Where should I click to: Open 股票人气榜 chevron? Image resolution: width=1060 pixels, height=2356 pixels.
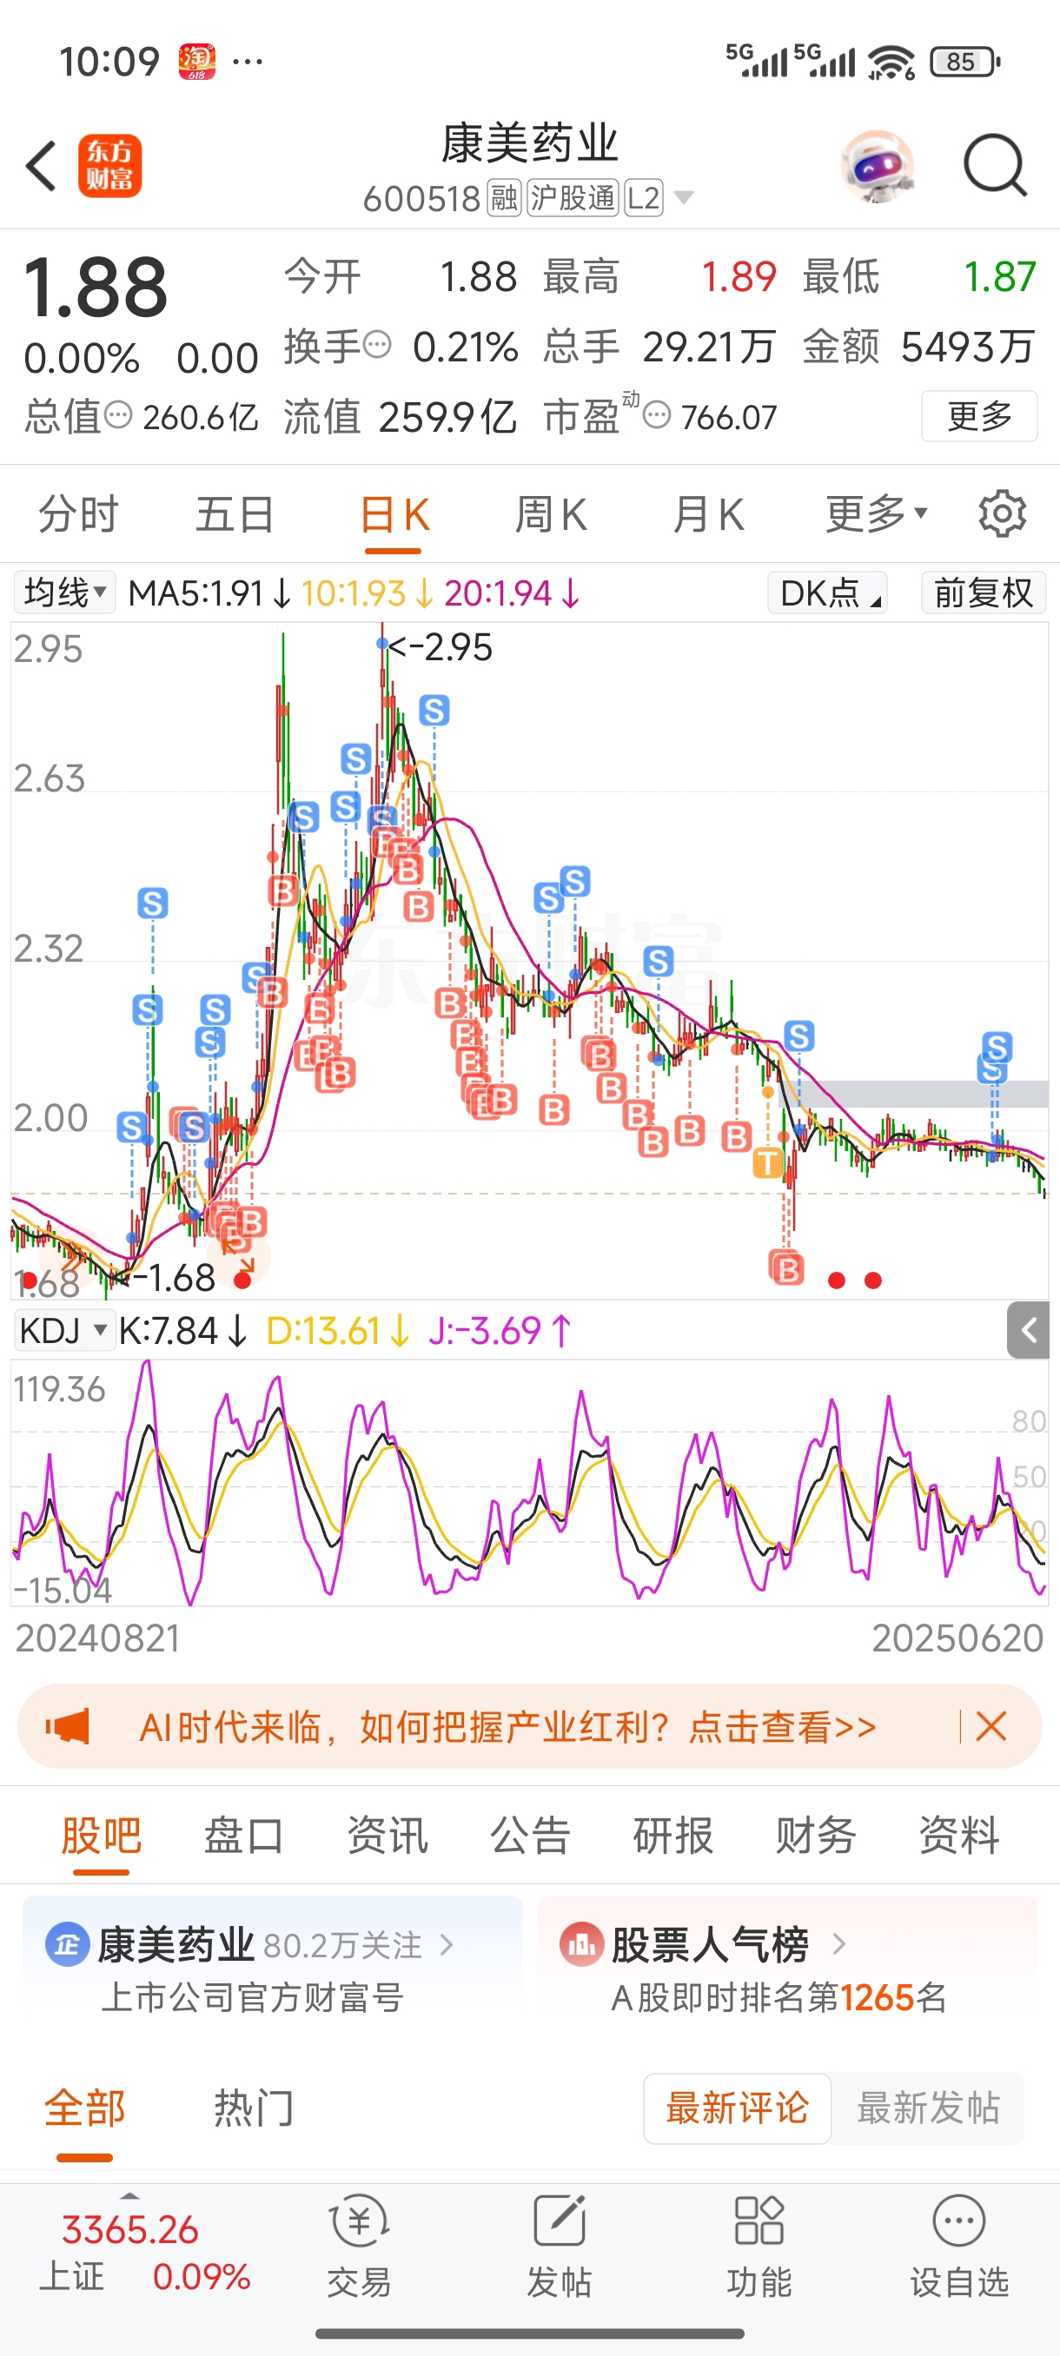pyautogui.click(x=838, y=1944)
